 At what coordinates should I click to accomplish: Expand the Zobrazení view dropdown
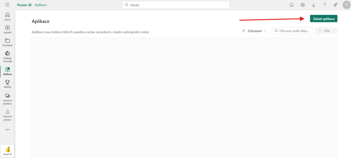254,31
